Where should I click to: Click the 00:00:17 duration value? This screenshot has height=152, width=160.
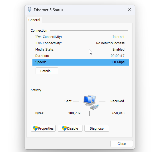coord(118,56)
